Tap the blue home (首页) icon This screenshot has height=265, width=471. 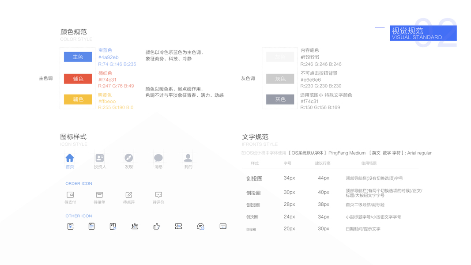tap(70, 158)
